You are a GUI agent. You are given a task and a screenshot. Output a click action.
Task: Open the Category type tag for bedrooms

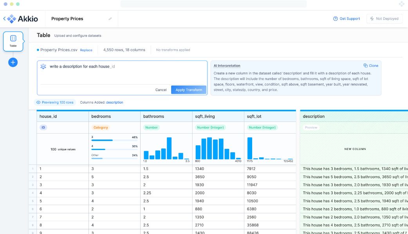(x=100, y=127)
